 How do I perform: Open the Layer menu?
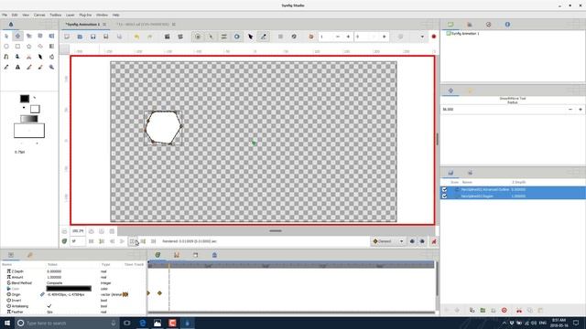[71, 15]
